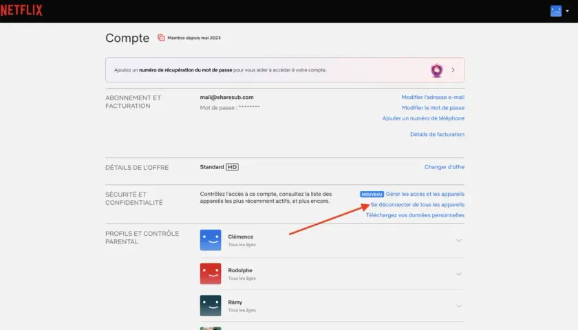This screenshot has height=330, width=578.
Task: Click the NOUVEAU badge
Action: [372, 195]
